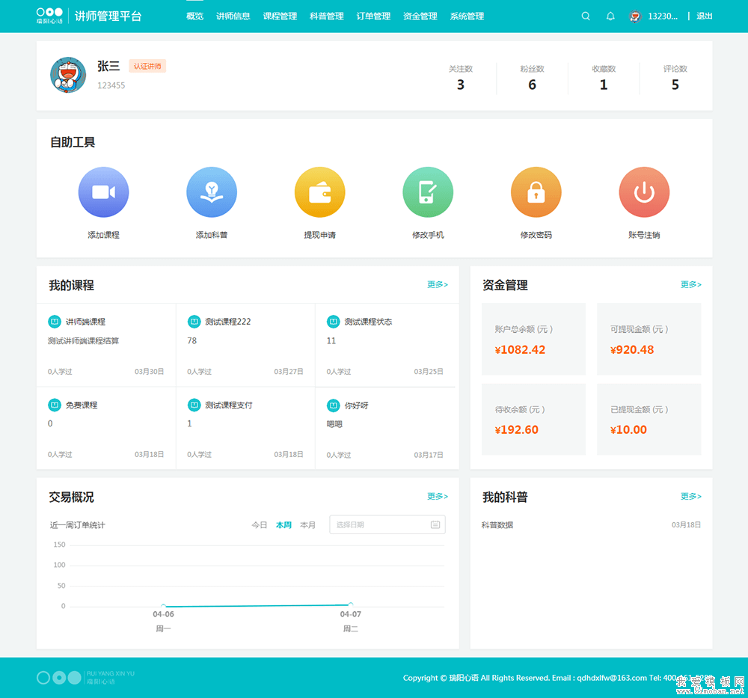This screenshot has height=698, width=748.
Task: Click the 添加课程 video camera icon
Action: (x=103, y=192)
